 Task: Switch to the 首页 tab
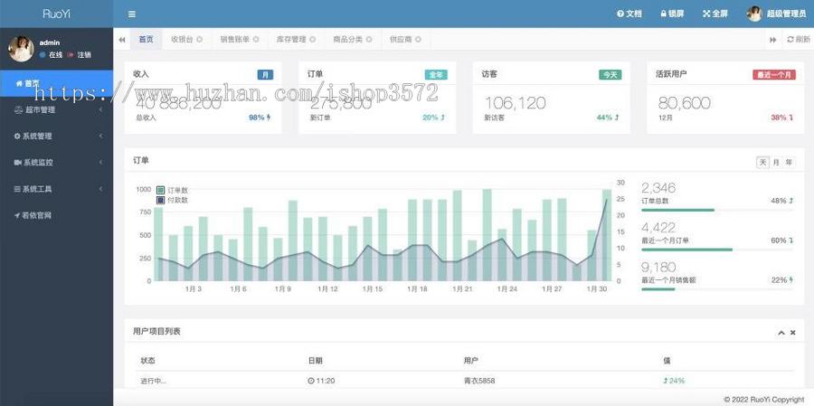pyautogui.click(x=146, y=40)
